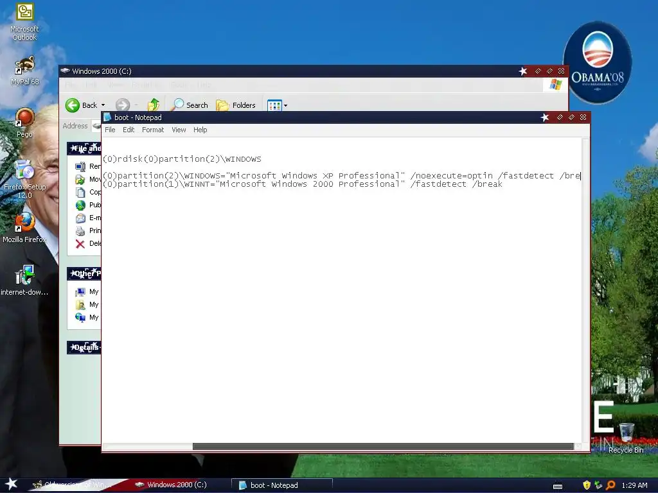Go Back in the Windows 2000 (C:) explorer
Image resolution: width=658 pixels, height=493 pixels.
coord(82,105)
